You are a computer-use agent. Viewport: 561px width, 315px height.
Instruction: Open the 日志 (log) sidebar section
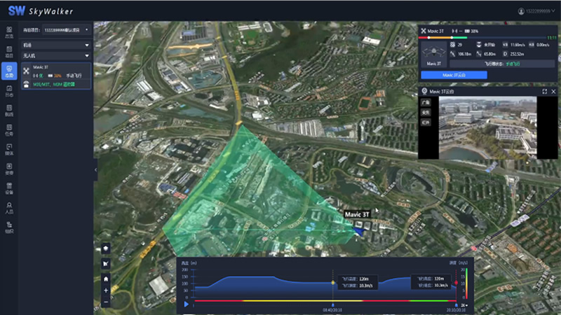pyautogui.click(x=9, y=90)
